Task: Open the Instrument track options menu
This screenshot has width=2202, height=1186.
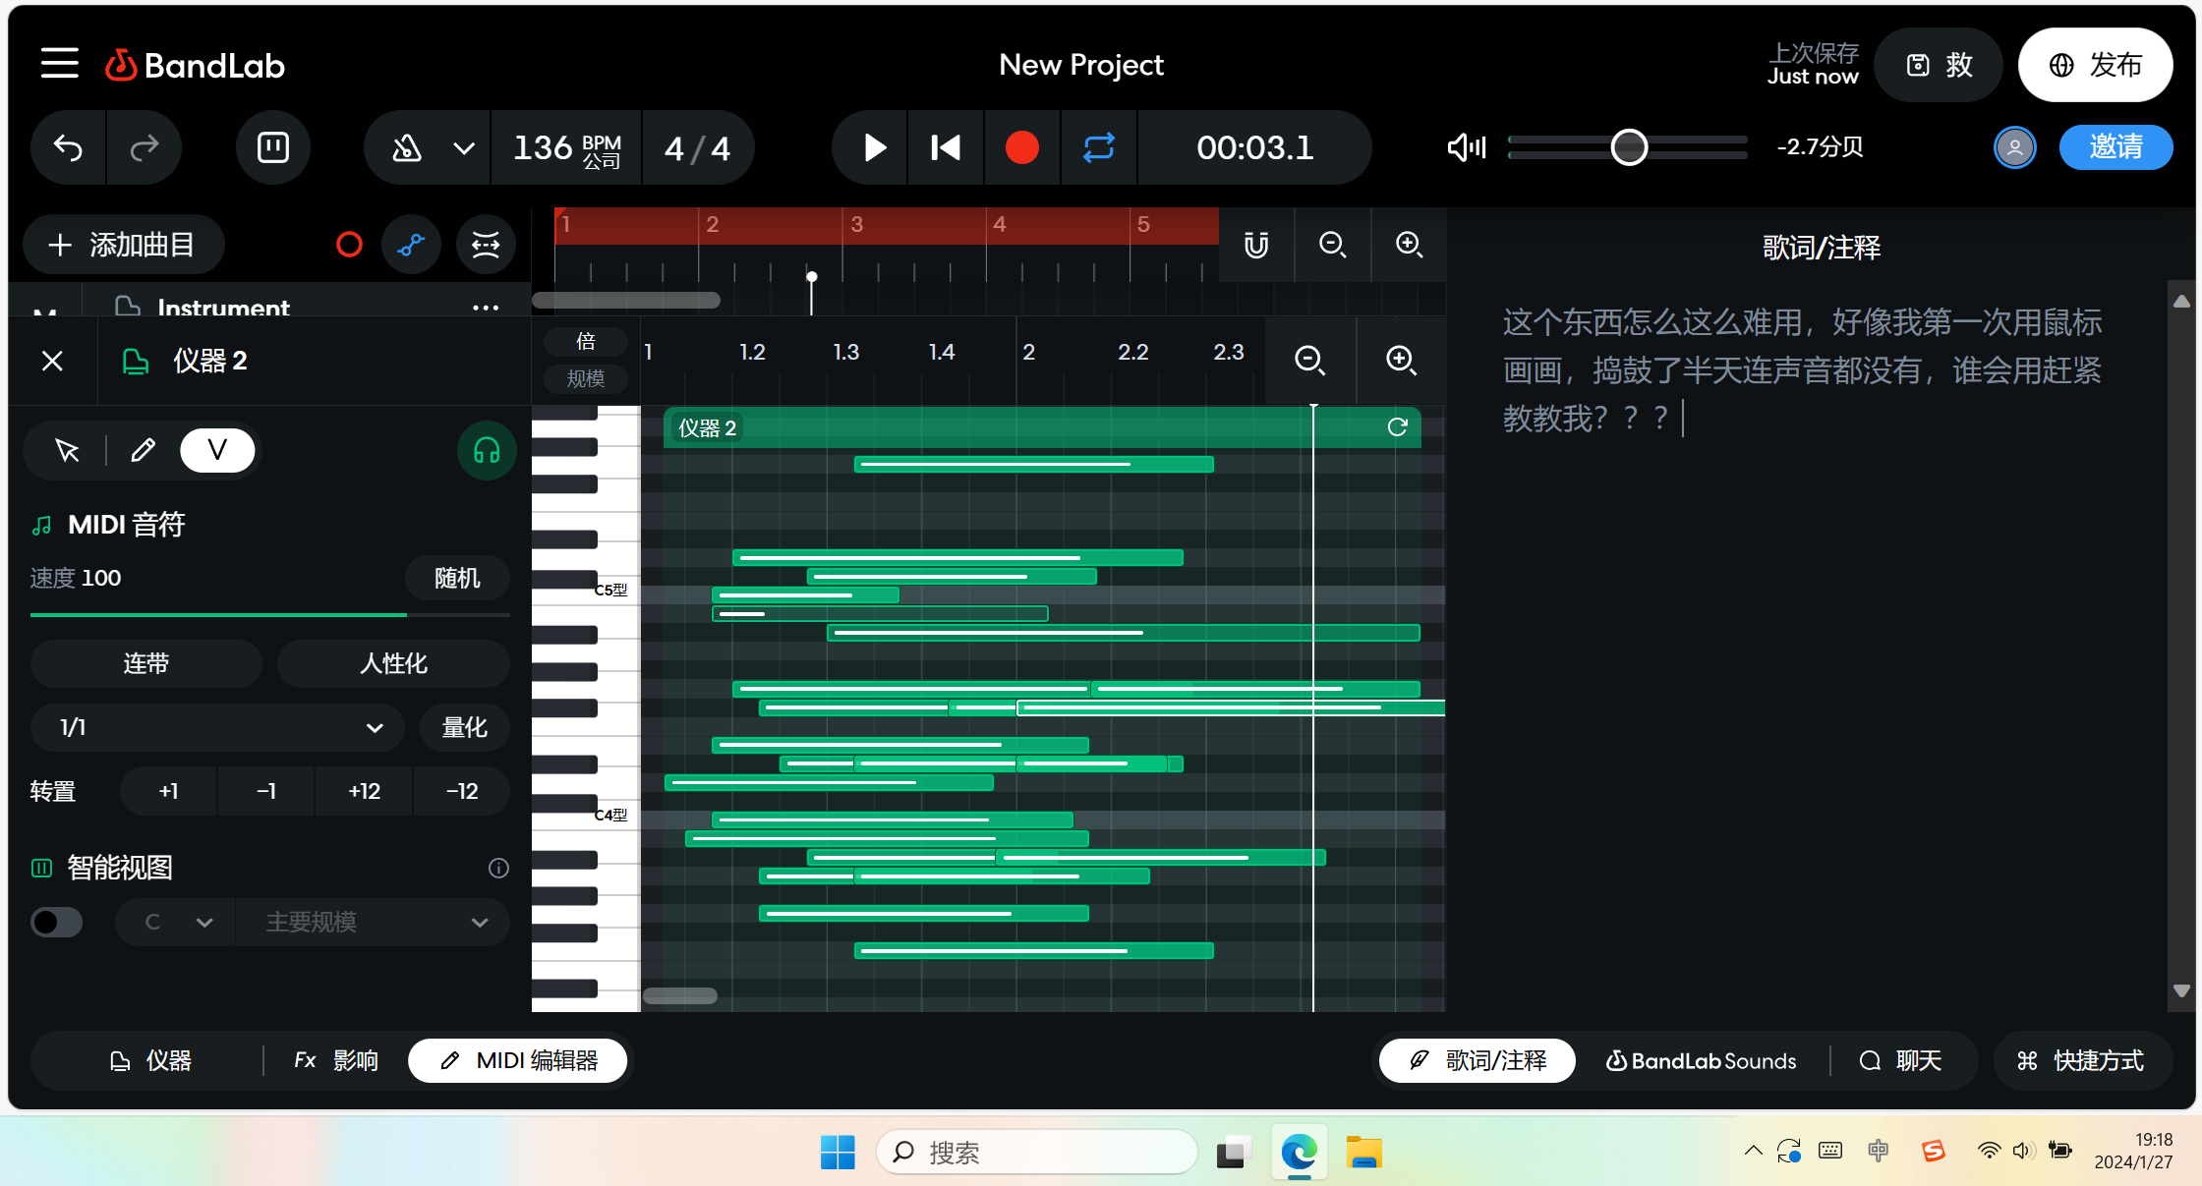Action: click(486, 308)
